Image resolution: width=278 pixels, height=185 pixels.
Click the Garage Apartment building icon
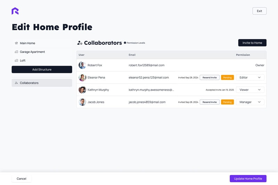coord(16,52)
